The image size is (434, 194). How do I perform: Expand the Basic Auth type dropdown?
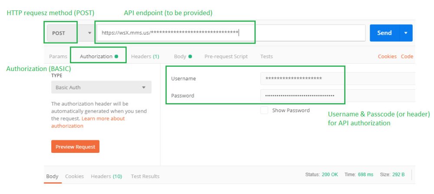[x=101, y=87]
